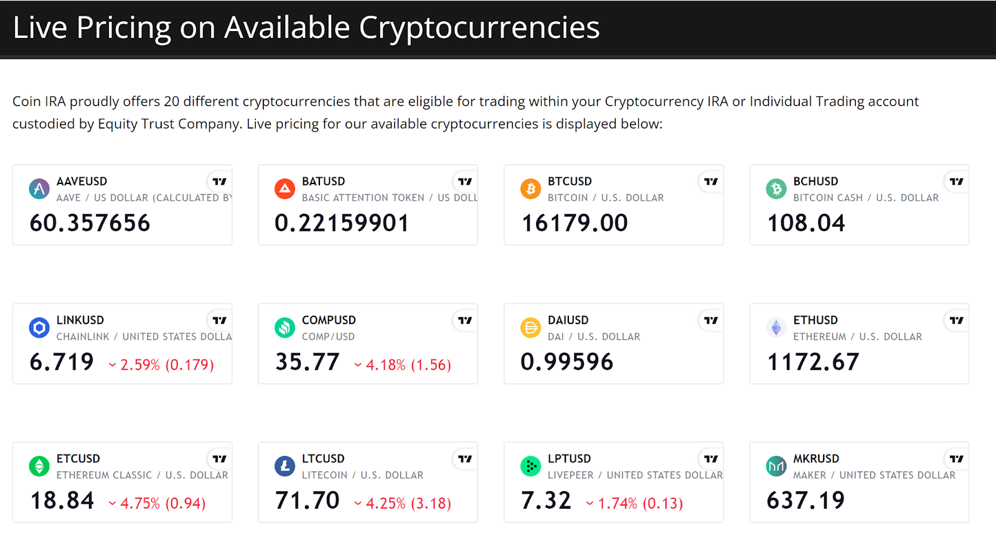Click the Compound coin logo
Screen dimensions: 996x551
pos(284,327)
